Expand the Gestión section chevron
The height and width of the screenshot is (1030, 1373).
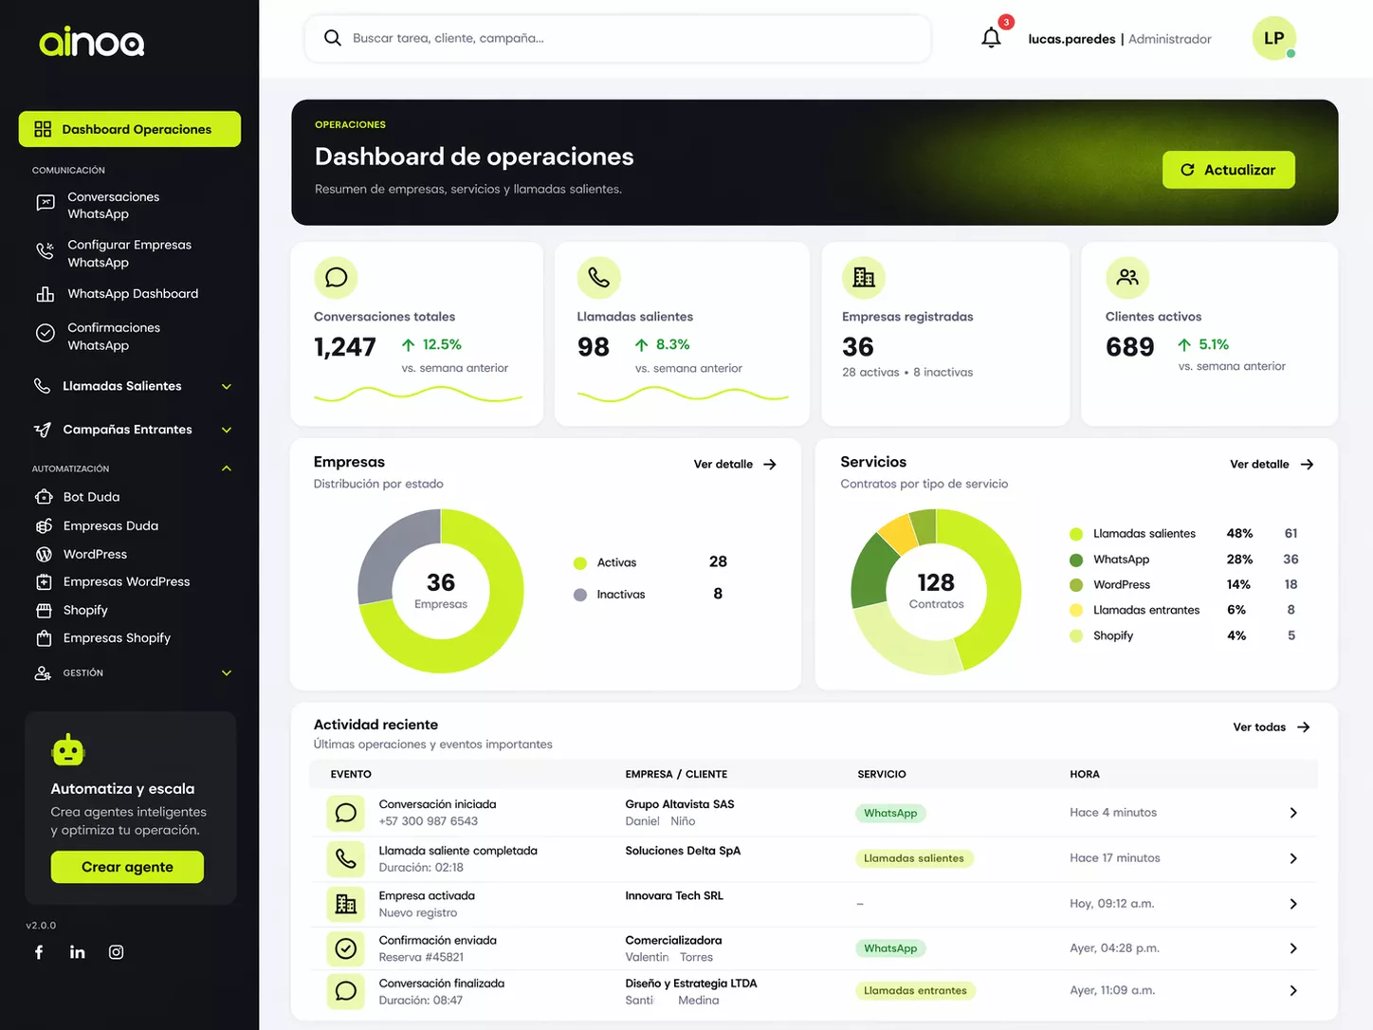click(227, 673)
